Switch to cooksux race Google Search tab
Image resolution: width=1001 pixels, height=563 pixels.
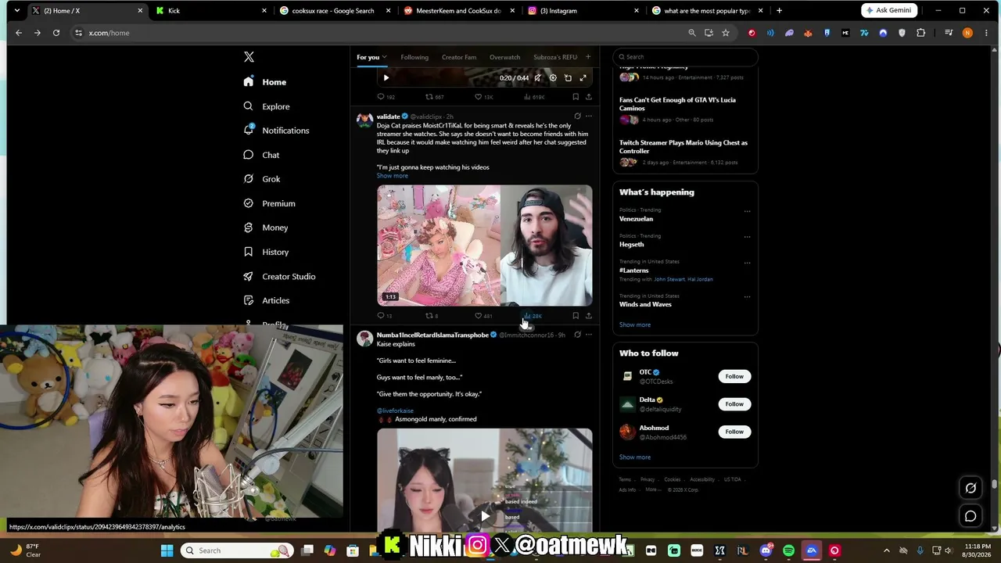click(334, 11)
